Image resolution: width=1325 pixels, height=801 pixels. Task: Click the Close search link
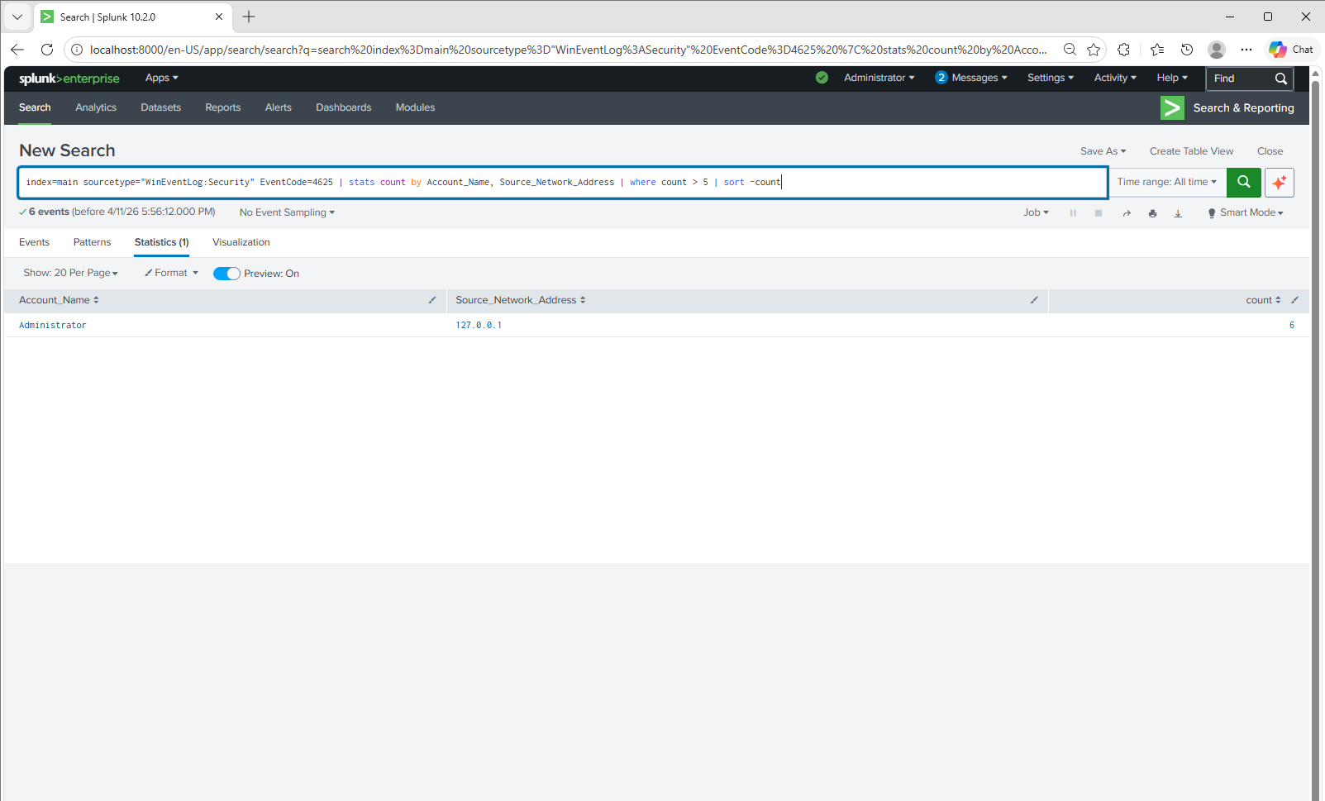pyautogui.click(x=1270, y=151)
